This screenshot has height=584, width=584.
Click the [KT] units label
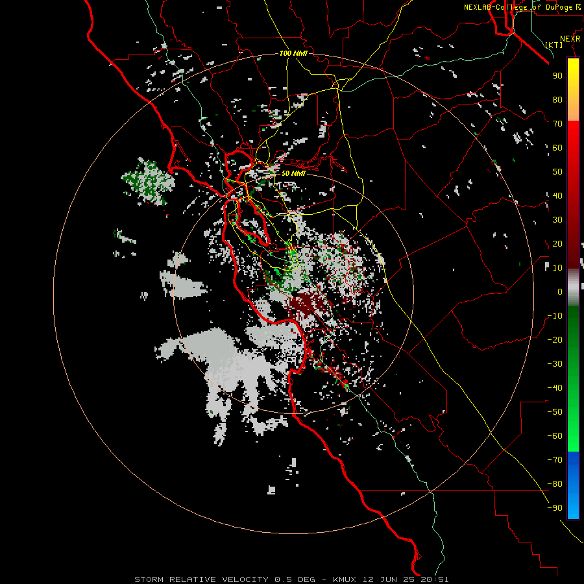[554, 45]
